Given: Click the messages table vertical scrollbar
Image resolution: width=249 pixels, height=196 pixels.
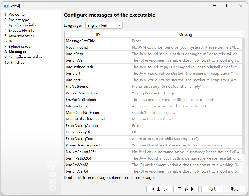Looking at the screenshot, I should pyautogui.click(x=243, y=96).
